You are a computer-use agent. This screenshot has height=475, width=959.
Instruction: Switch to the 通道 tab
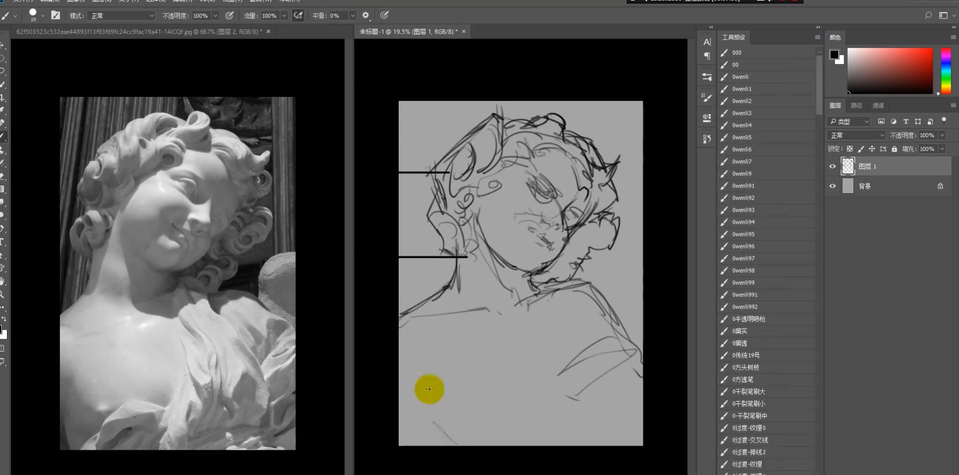click(878, 105)
